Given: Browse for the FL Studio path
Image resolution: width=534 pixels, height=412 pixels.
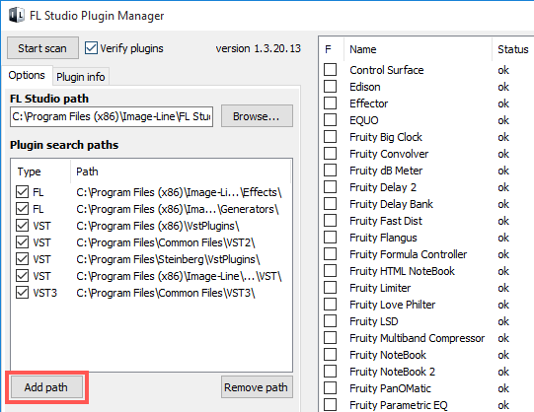Looking at the screenshot, I should pos(257,116).
